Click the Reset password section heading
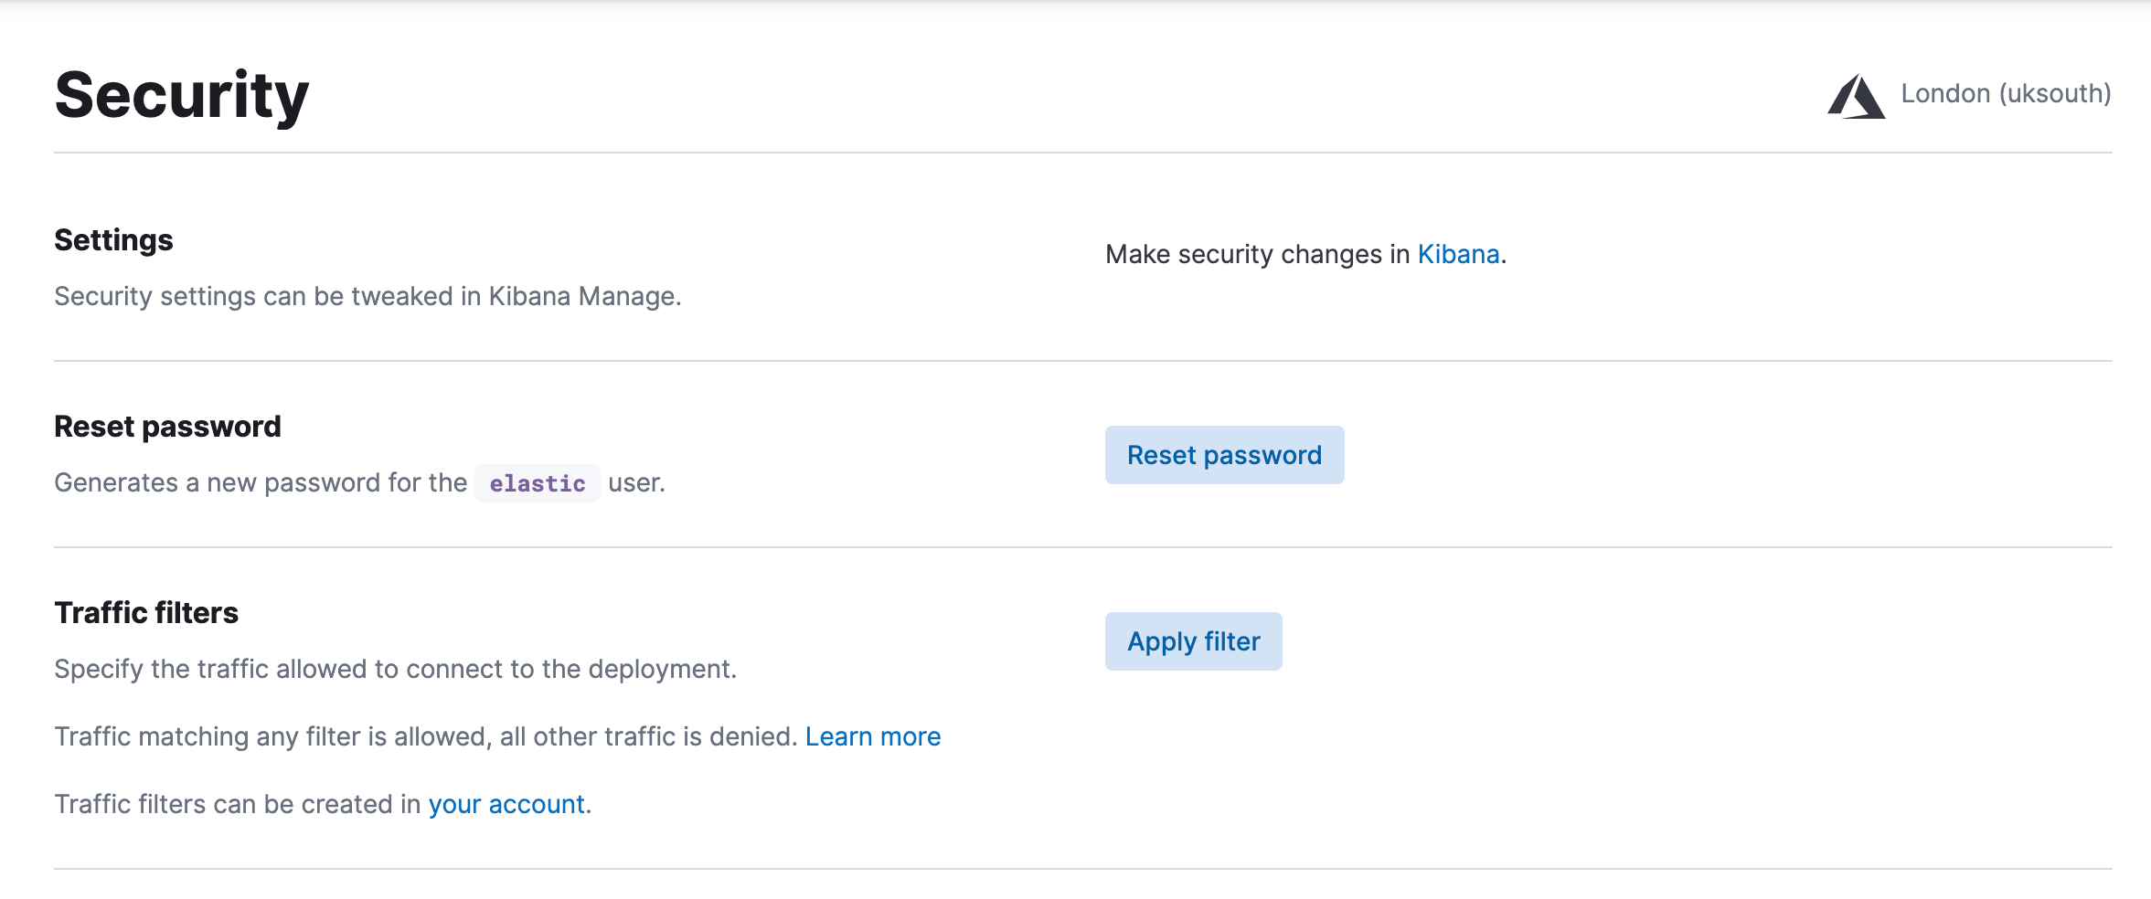The image size is (2151, 899). click(168, 426)
